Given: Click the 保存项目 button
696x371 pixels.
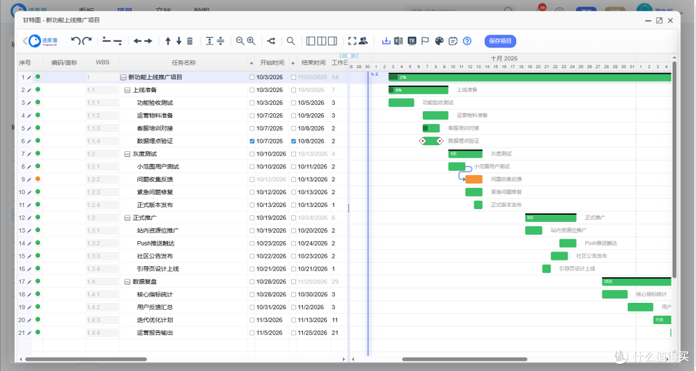Looking at the screenshot, I should (500, 41).
